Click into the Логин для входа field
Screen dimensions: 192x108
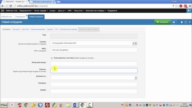tap(94, 64)
